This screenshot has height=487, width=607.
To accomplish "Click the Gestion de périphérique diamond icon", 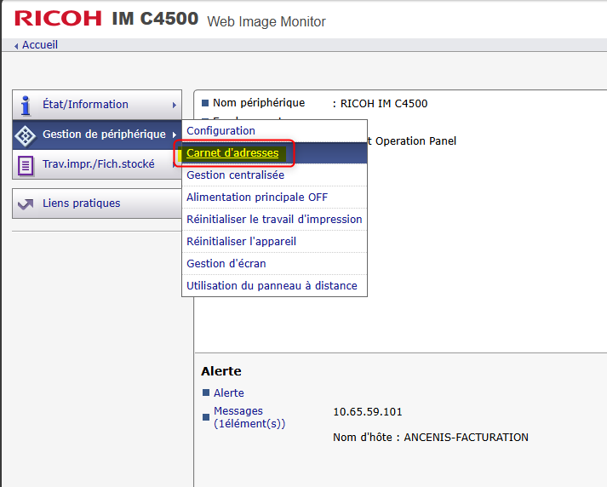I will click(26, 136).
